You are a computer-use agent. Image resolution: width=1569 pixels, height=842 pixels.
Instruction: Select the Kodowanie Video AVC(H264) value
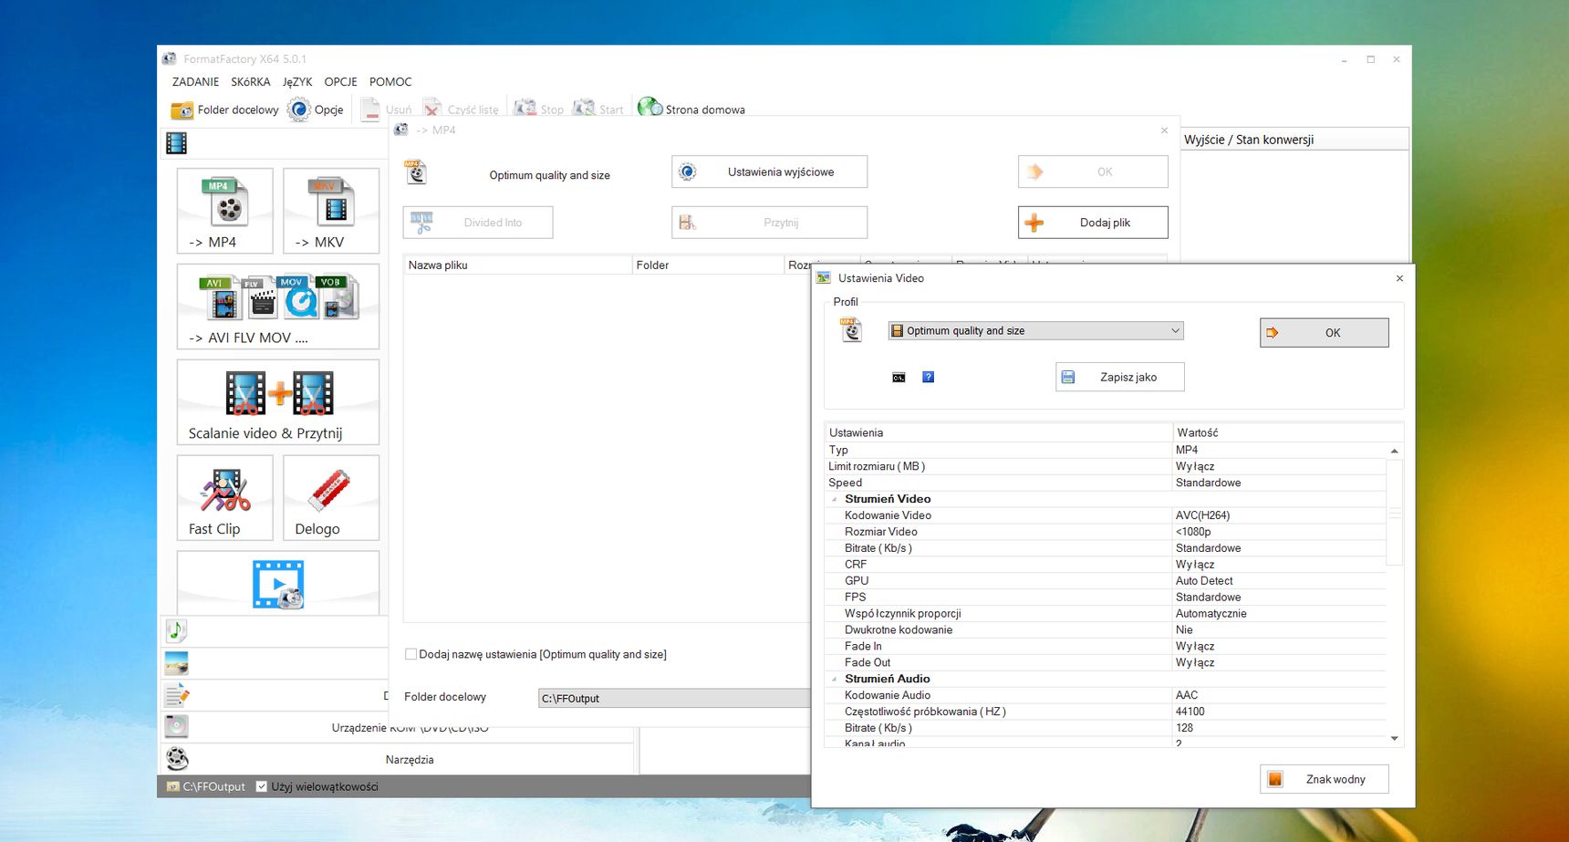tap(1278, 515)
